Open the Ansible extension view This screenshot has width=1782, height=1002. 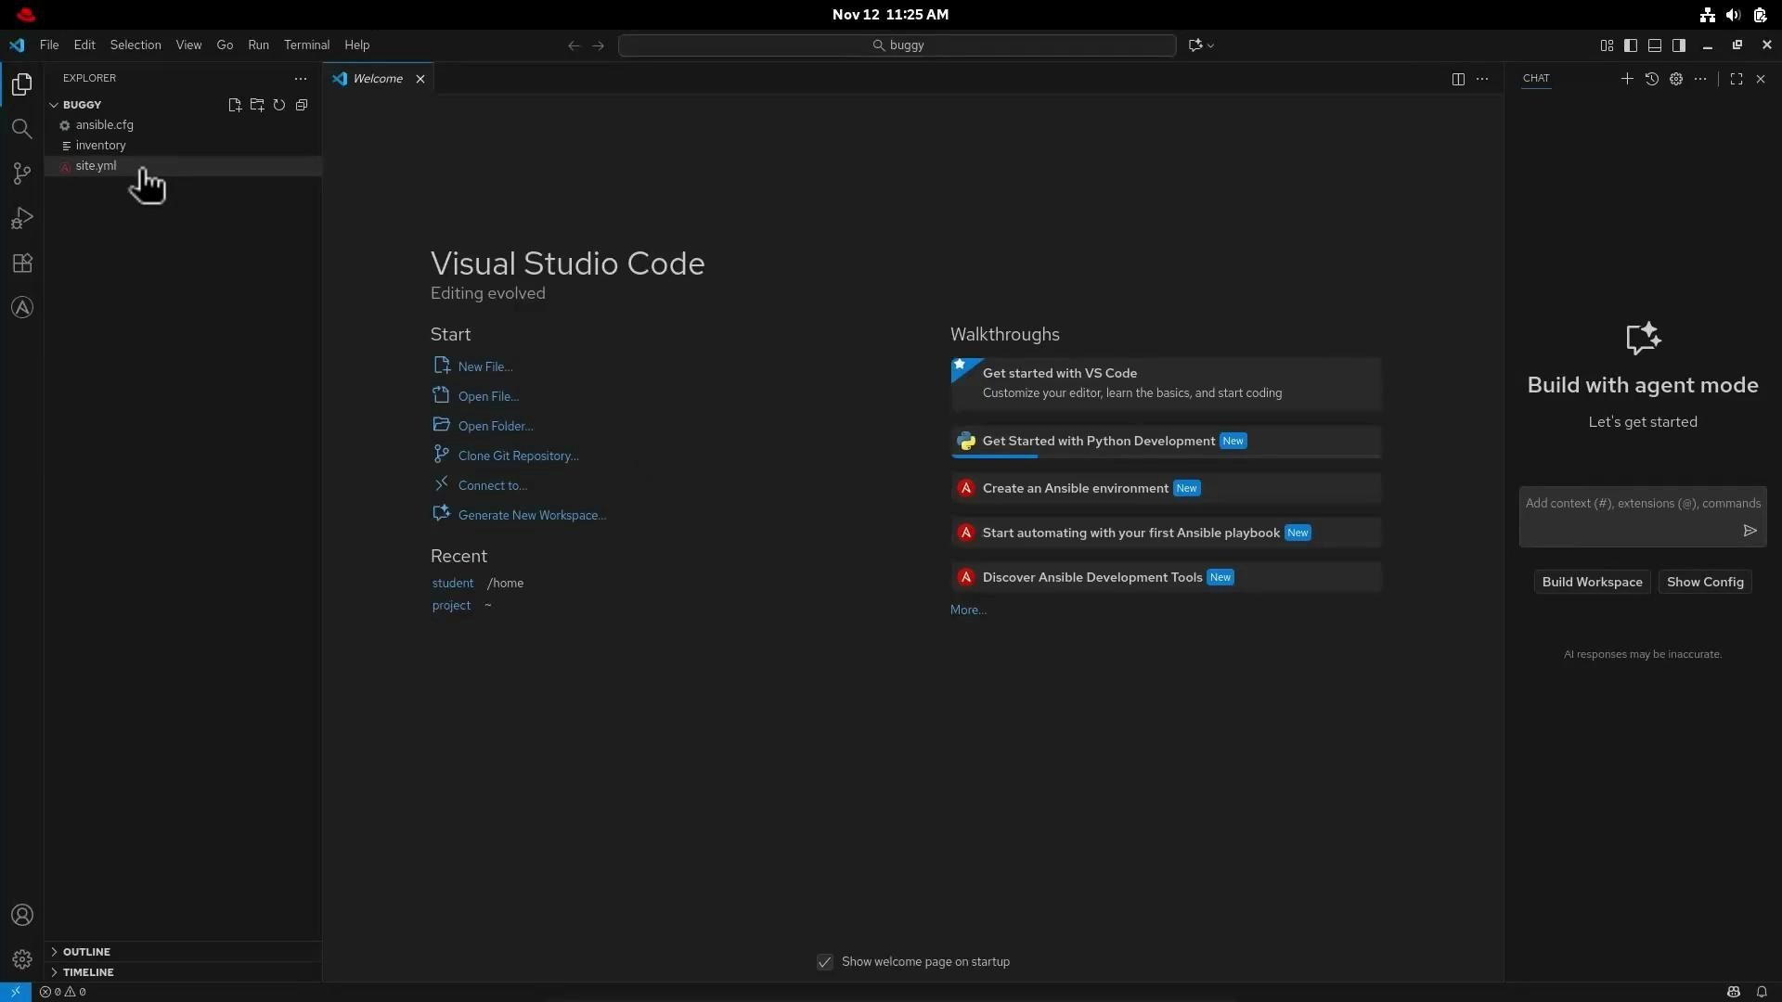pos(22,307)
